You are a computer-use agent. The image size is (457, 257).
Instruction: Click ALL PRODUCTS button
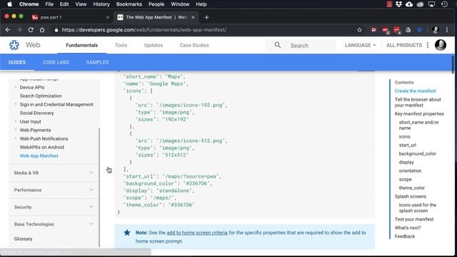point(404,45)
